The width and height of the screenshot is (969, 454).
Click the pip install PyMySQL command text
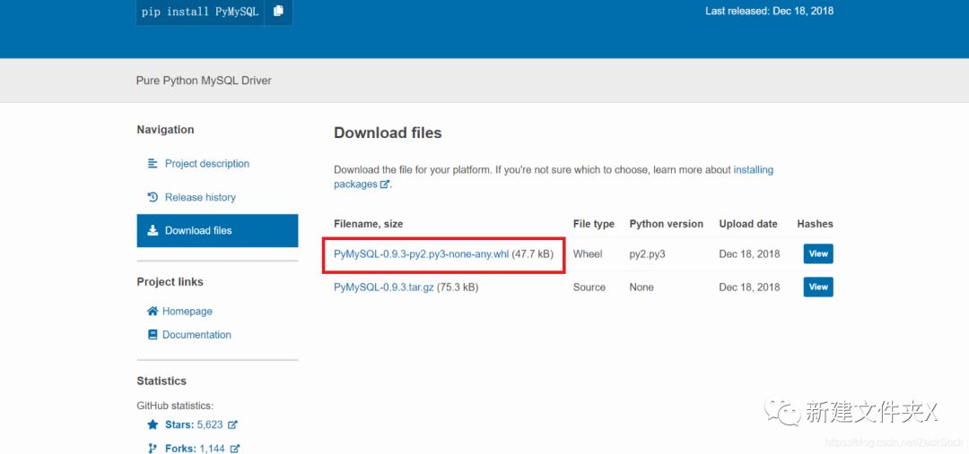click(x=199, y=11)
